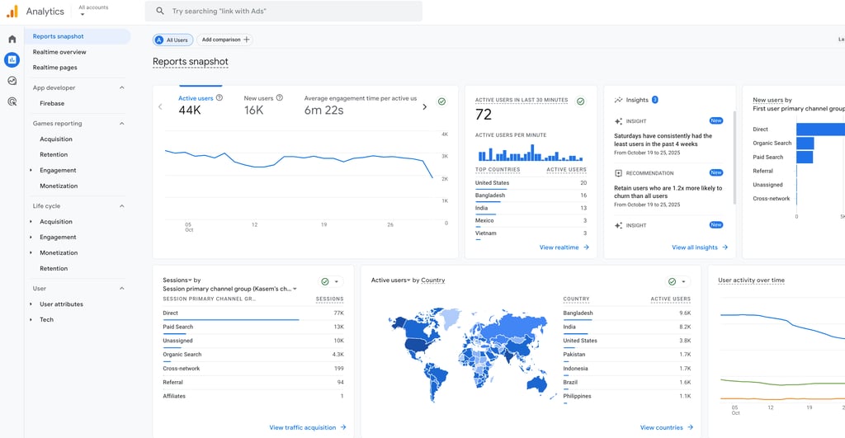
Task: Open the Advertising icon in left rail
Action: click(x=12, y=101)
